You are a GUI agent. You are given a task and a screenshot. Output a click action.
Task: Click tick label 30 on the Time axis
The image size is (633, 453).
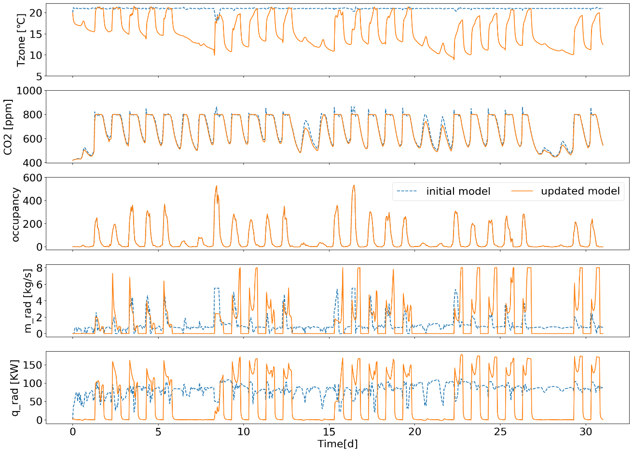(586, 432)
